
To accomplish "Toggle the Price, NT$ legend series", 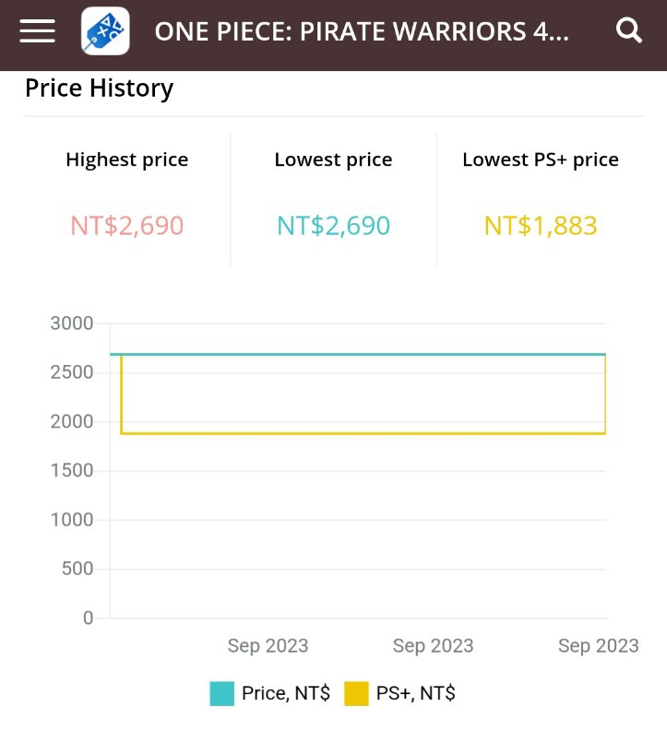I will (285, 693).
